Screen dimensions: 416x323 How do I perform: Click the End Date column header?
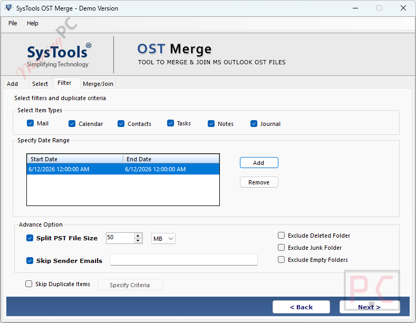tap(171, 159)
